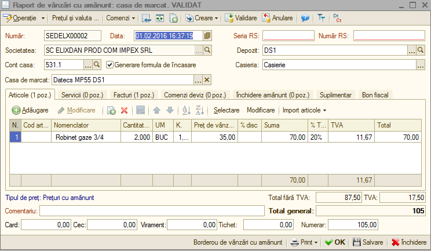Click the Validare button
The image size is (431, 251).
[241, 18]
